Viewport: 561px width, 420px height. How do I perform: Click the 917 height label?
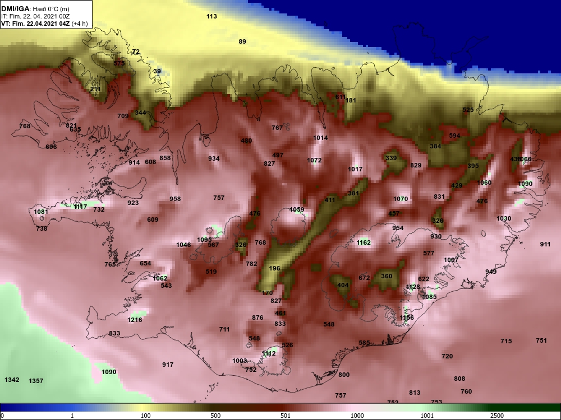(x=168, y=365)
